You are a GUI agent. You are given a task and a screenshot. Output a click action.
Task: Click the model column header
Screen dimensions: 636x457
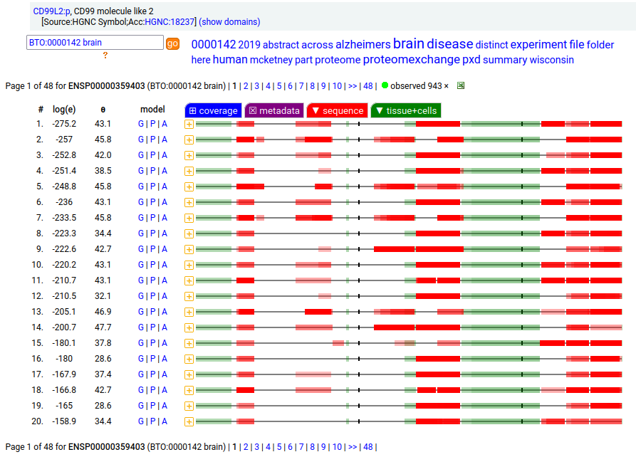click(152, 110)
